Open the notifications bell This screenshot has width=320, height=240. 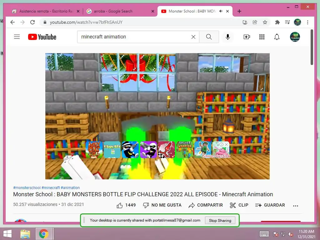tap(277, 37)
